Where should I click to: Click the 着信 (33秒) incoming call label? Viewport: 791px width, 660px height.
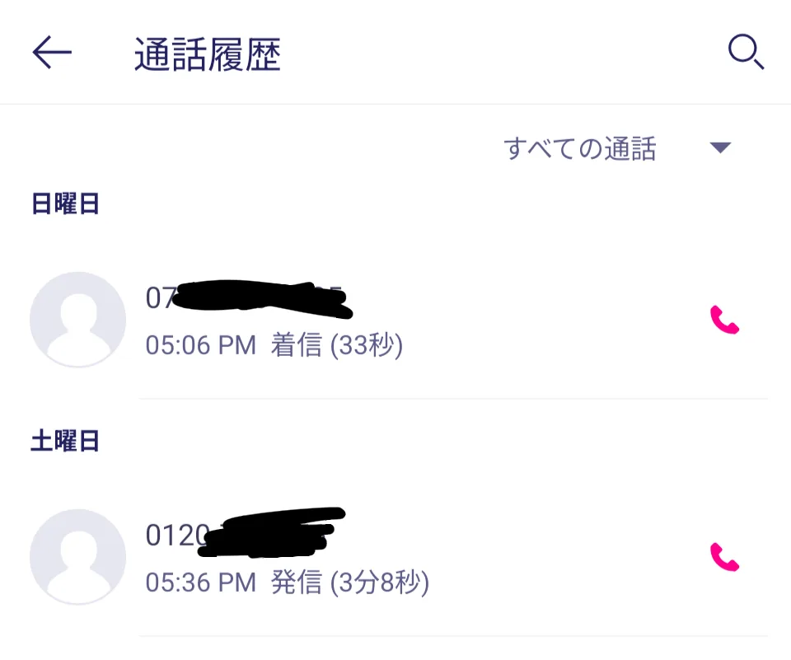click(337, 345)
